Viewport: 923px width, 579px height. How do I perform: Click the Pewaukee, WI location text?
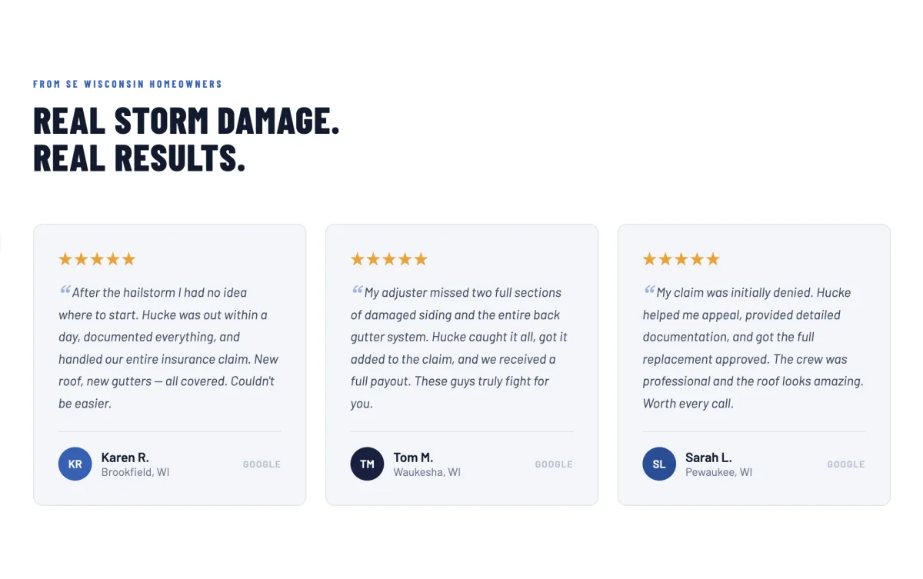[719, 472]
